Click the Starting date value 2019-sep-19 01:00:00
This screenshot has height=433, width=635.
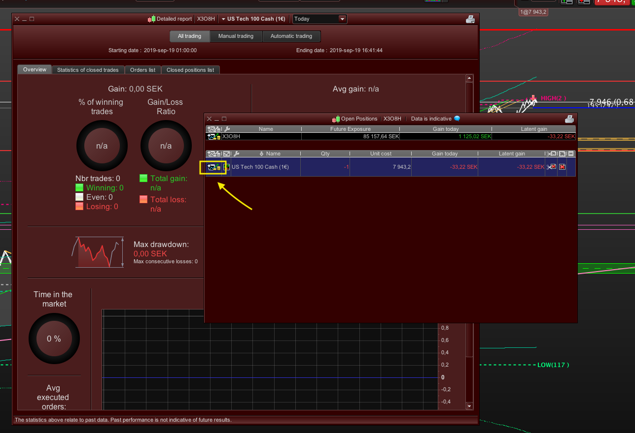click(171, 50)
